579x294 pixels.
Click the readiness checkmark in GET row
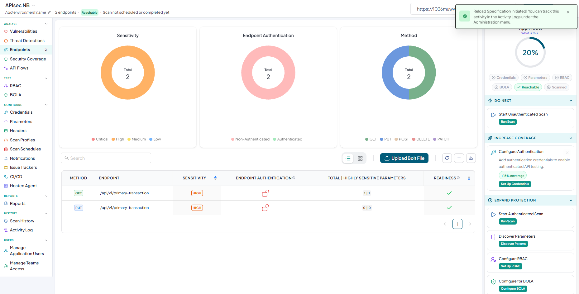point(449,193)
